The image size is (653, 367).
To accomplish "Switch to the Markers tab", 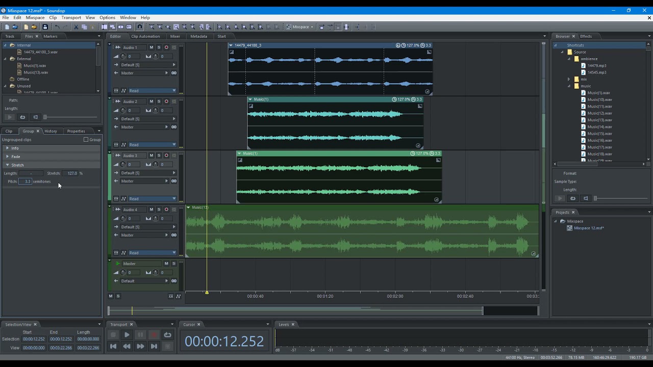I will pos(50,36).
